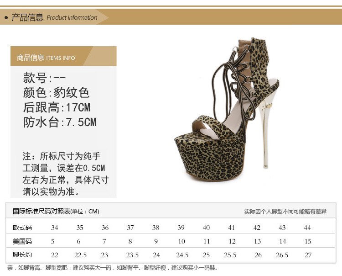Viewport: 342px width, 276px height.
Task: Click European size 44 cell
Action: point(307,228)
